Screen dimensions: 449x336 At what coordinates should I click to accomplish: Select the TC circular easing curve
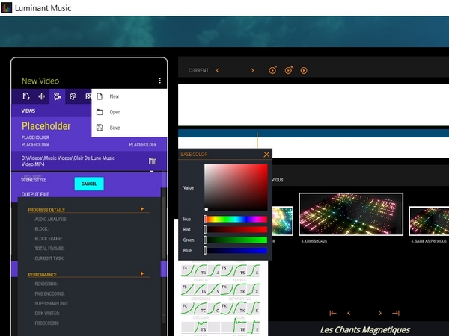201,308
